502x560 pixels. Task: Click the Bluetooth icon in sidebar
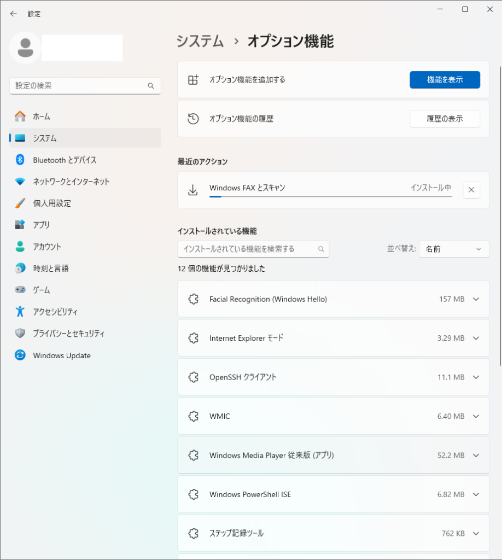(20, 160)
